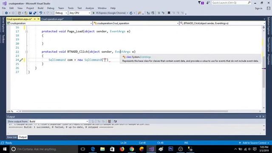Image resolution: width=272 pixels, height=153 pixels.
Task: Click the Undo toolbar icon
Action: (x=41, y=13)
